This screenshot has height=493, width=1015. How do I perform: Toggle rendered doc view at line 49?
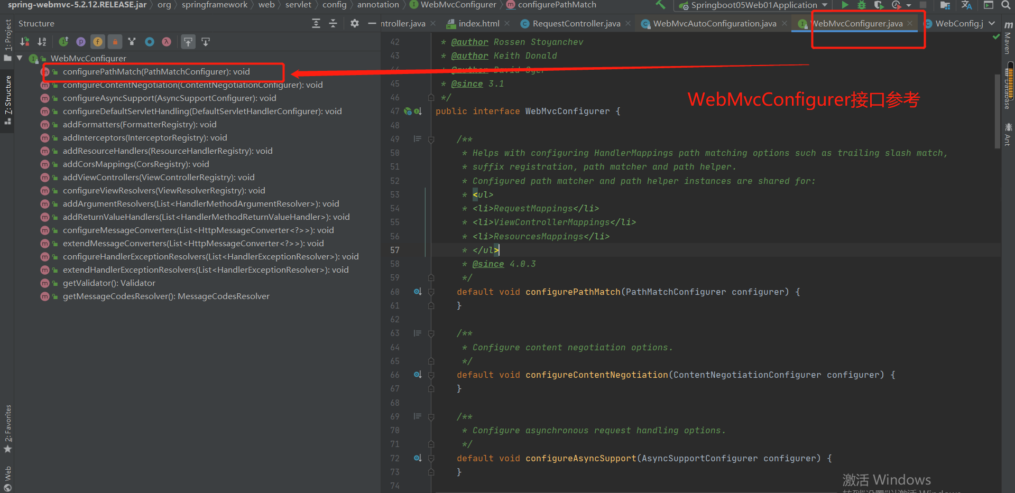tap(417, 139)
